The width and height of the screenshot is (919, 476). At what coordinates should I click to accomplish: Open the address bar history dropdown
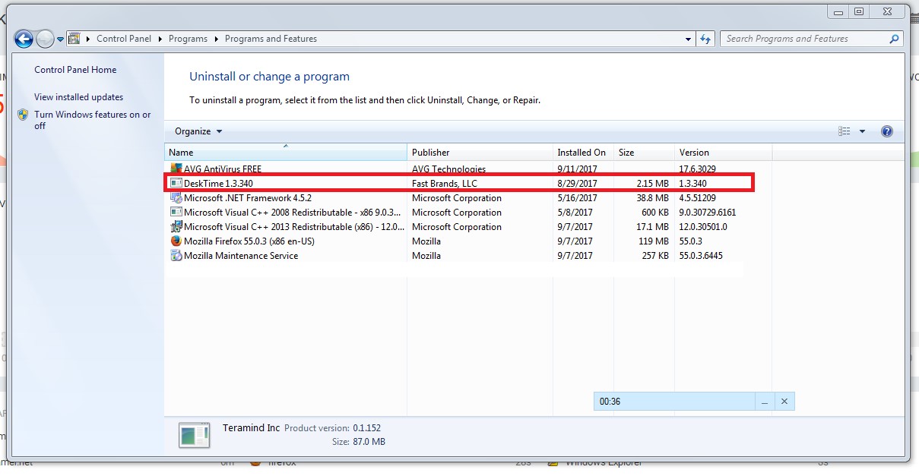[688, 39]
